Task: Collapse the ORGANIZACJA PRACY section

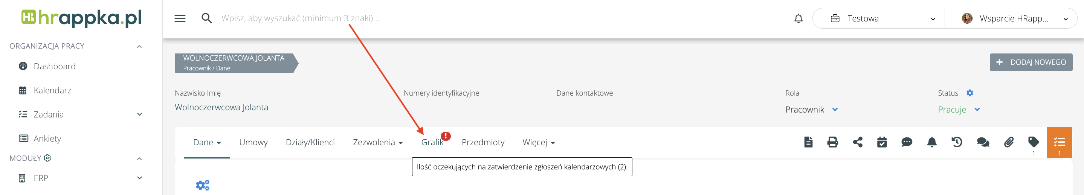Action: [x=139, y=46]
